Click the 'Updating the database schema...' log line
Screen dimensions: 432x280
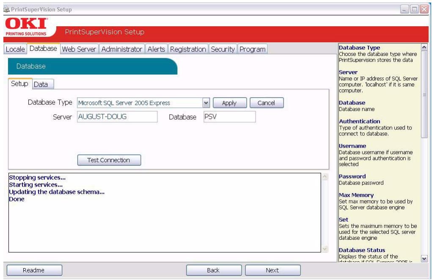pyautogui.click(x=57, y=192)
